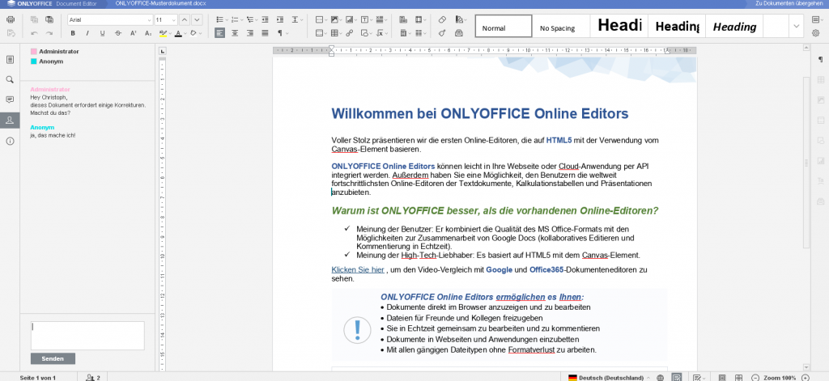The height and width of the screenshot is (381, 829).
Task: Undo the last action
Action: [x=34, y=33]
